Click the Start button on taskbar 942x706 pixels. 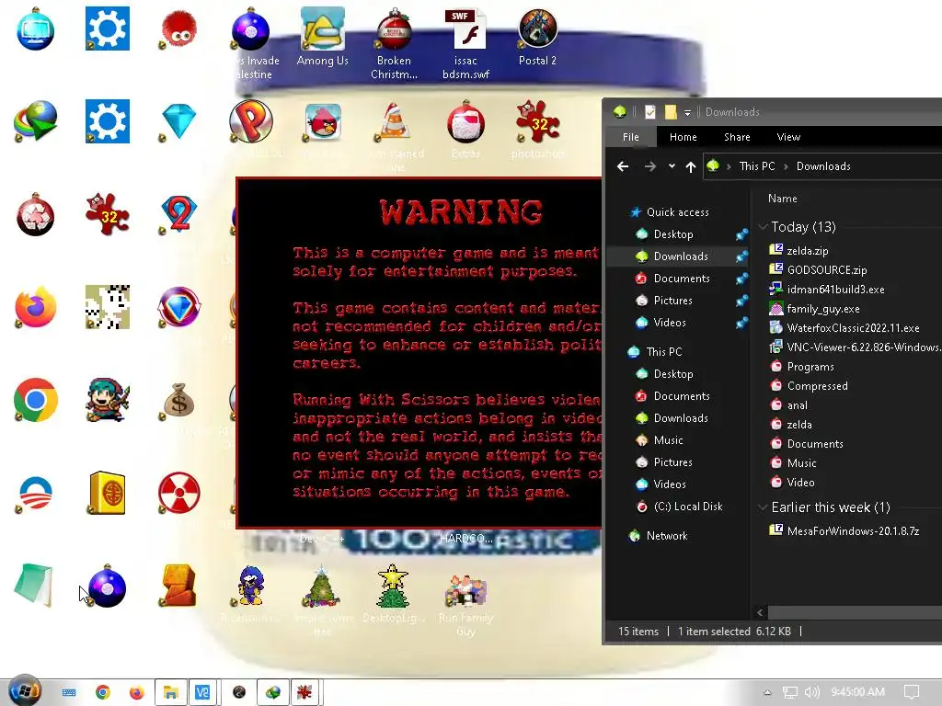coord(25,691)
